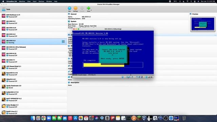This screenshot has width=217, height=122.
Task: Select the MS-DOS 7.1 virtual machine
Action: coord(34,61)
